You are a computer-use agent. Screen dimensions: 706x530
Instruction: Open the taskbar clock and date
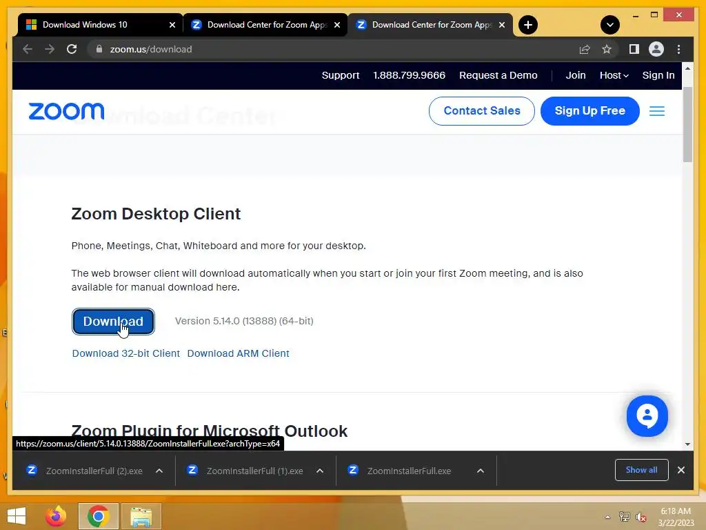676,517
